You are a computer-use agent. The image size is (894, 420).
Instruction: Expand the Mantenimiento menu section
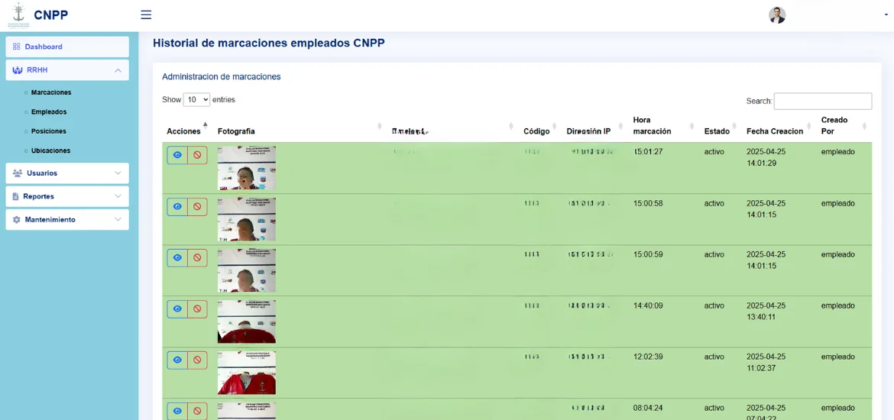click(67, 219)
